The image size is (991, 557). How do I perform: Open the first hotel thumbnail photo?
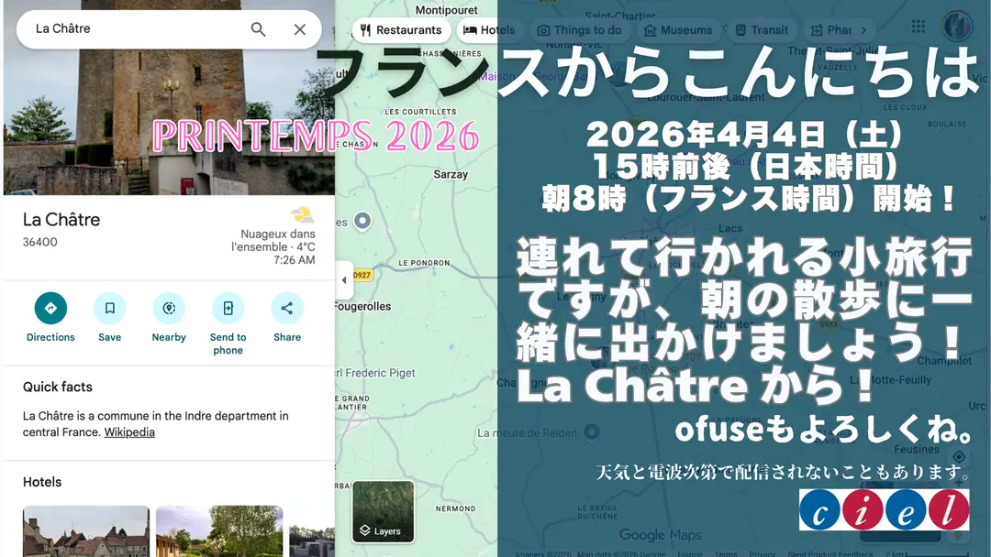point(86,530)
